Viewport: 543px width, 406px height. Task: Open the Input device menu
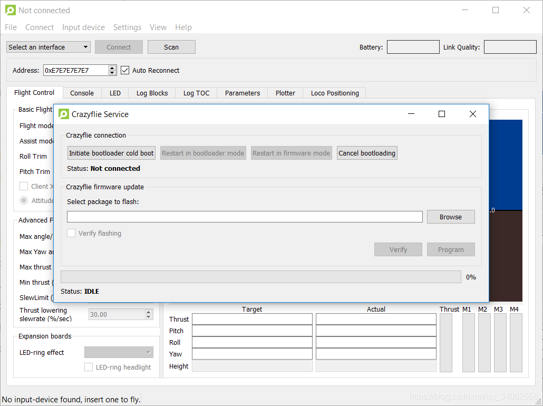(83, 27)
